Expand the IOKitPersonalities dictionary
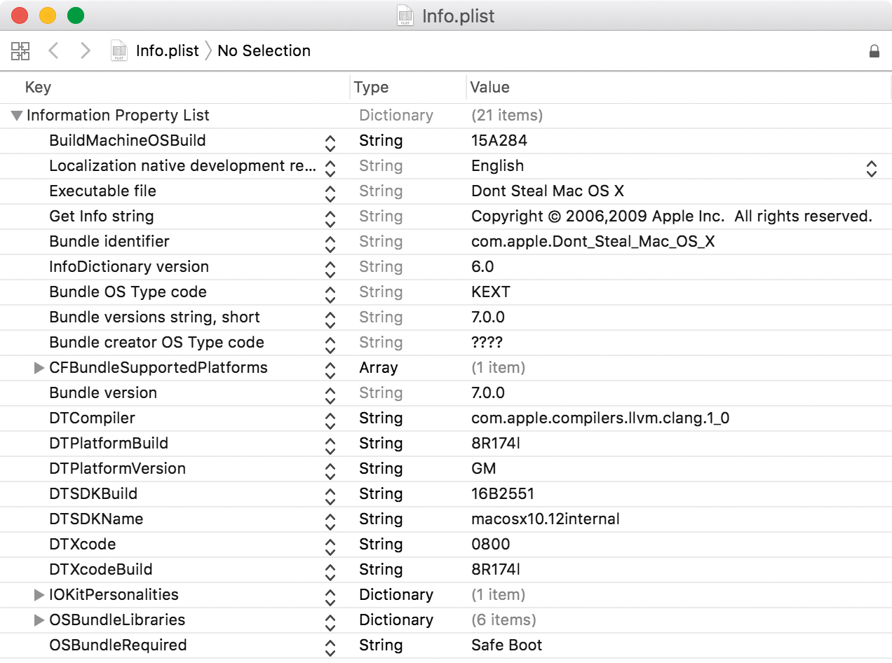The height and width of the screenshot is (663, 892). pyautogui.click(x=39, y=595)
